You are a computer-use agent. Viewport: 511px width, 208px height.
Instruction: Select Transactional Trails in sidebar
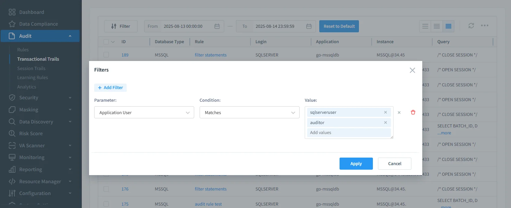point(38,59)
